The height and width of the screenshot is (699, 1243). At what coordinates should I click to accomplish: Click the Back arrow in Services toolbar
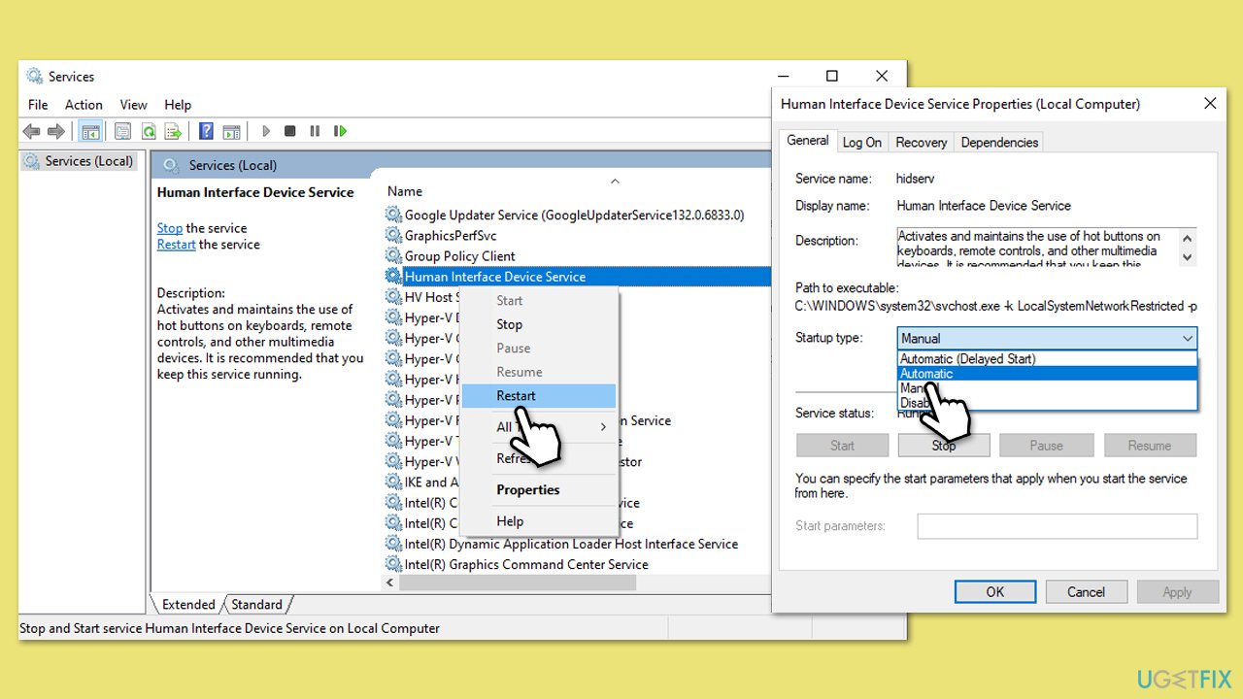click(31, 131)
